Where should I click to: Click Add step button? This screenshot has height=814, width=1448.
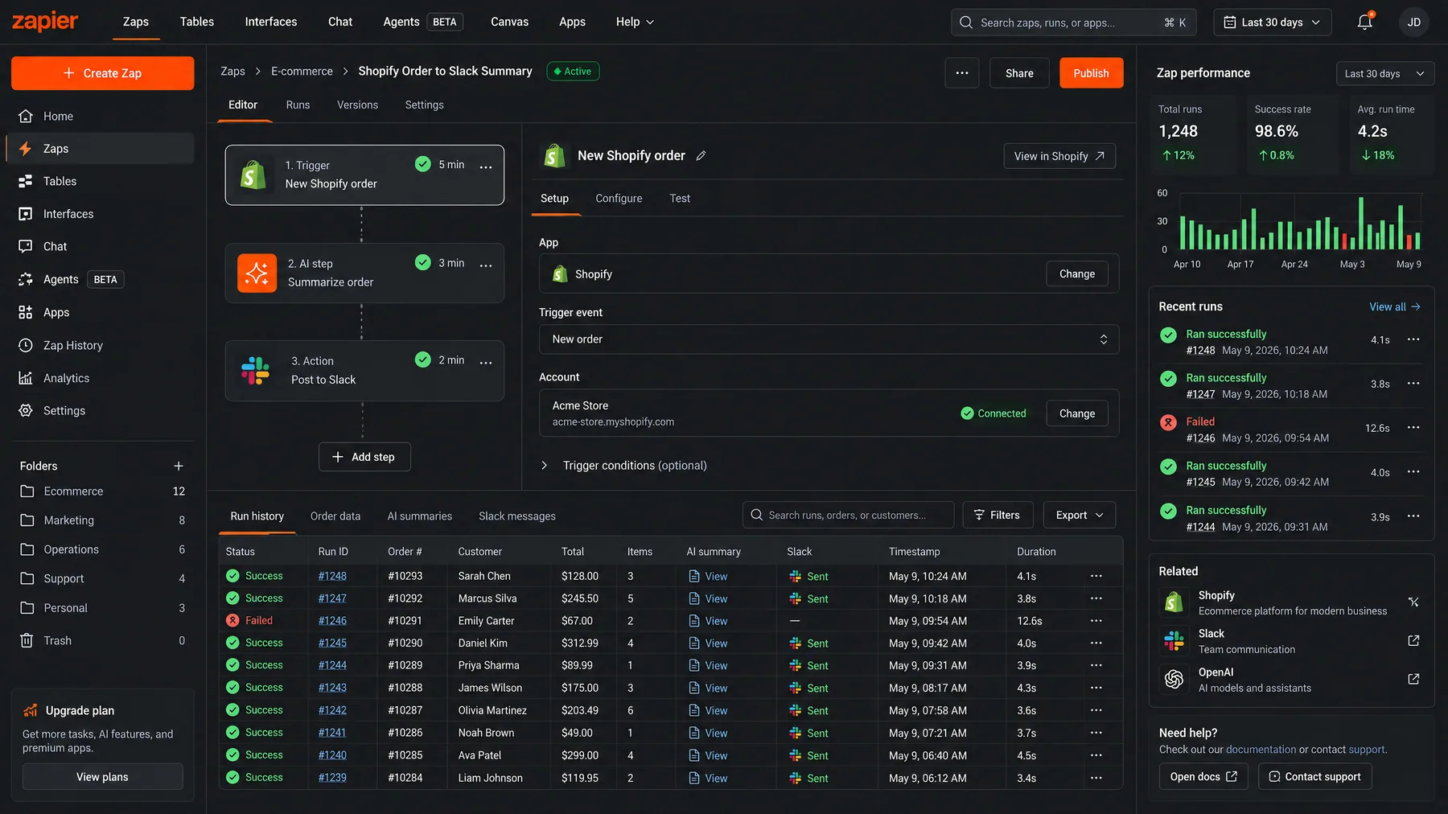click(x=364, y=457)
